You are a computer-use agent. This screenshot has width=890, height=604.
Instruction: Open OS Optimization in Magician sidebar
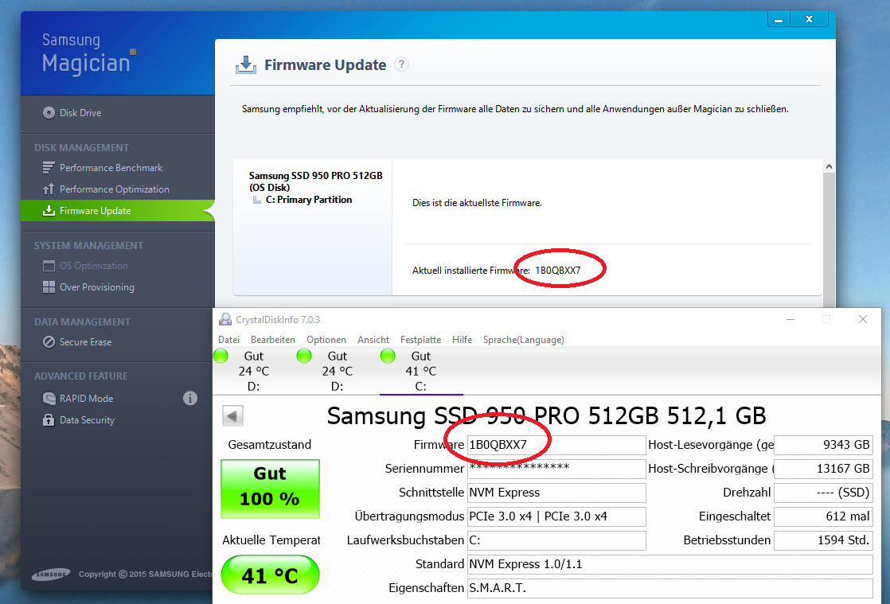coord(85,266)
